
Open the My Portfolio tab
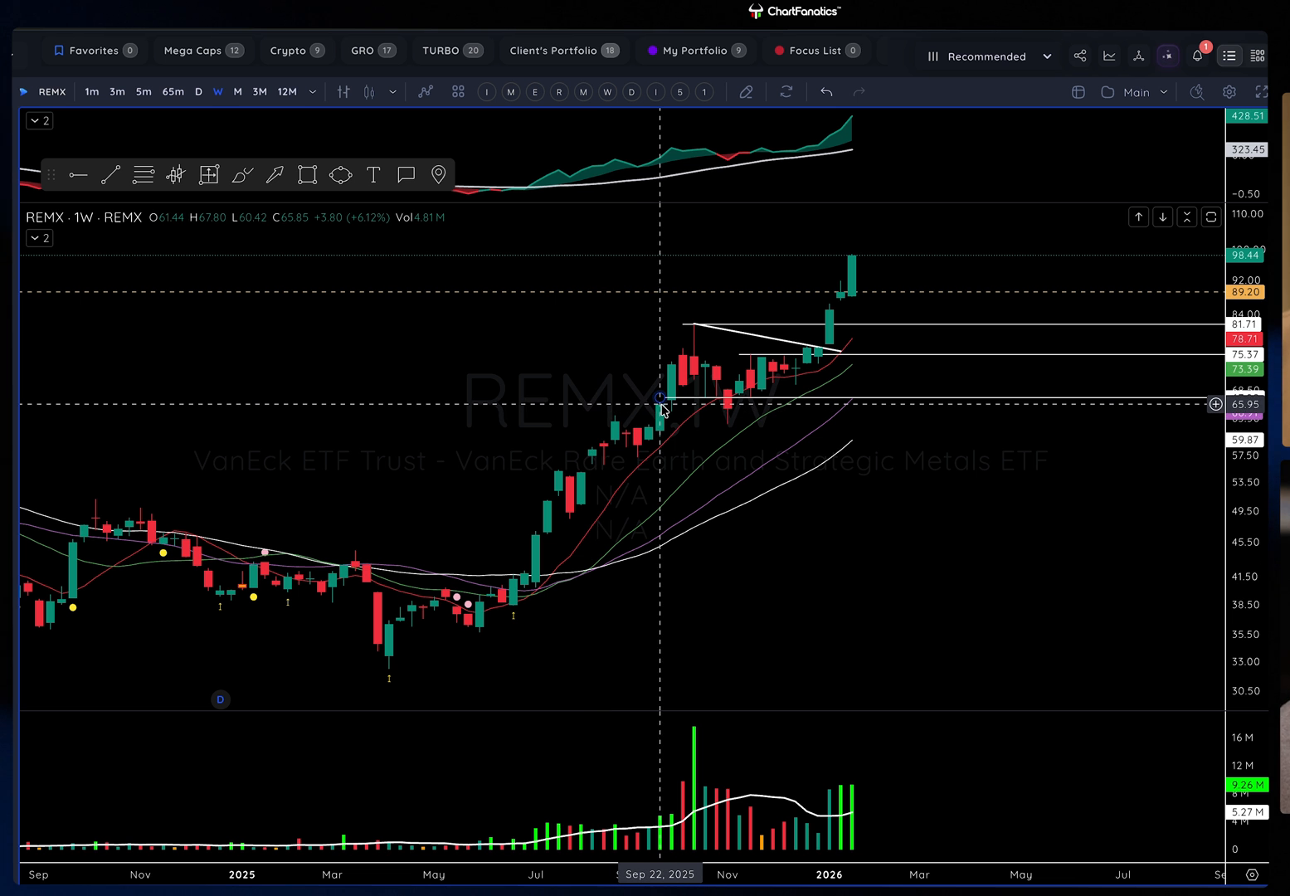tap(696, 51)
